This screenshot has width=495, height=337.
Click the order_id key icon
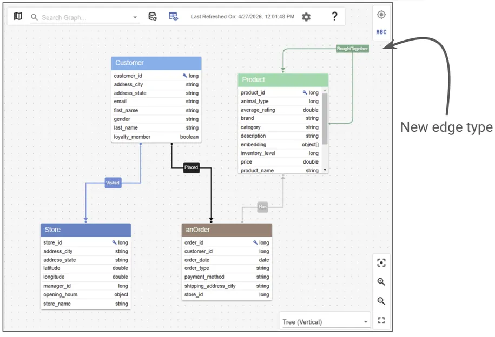tap(255, 242)
